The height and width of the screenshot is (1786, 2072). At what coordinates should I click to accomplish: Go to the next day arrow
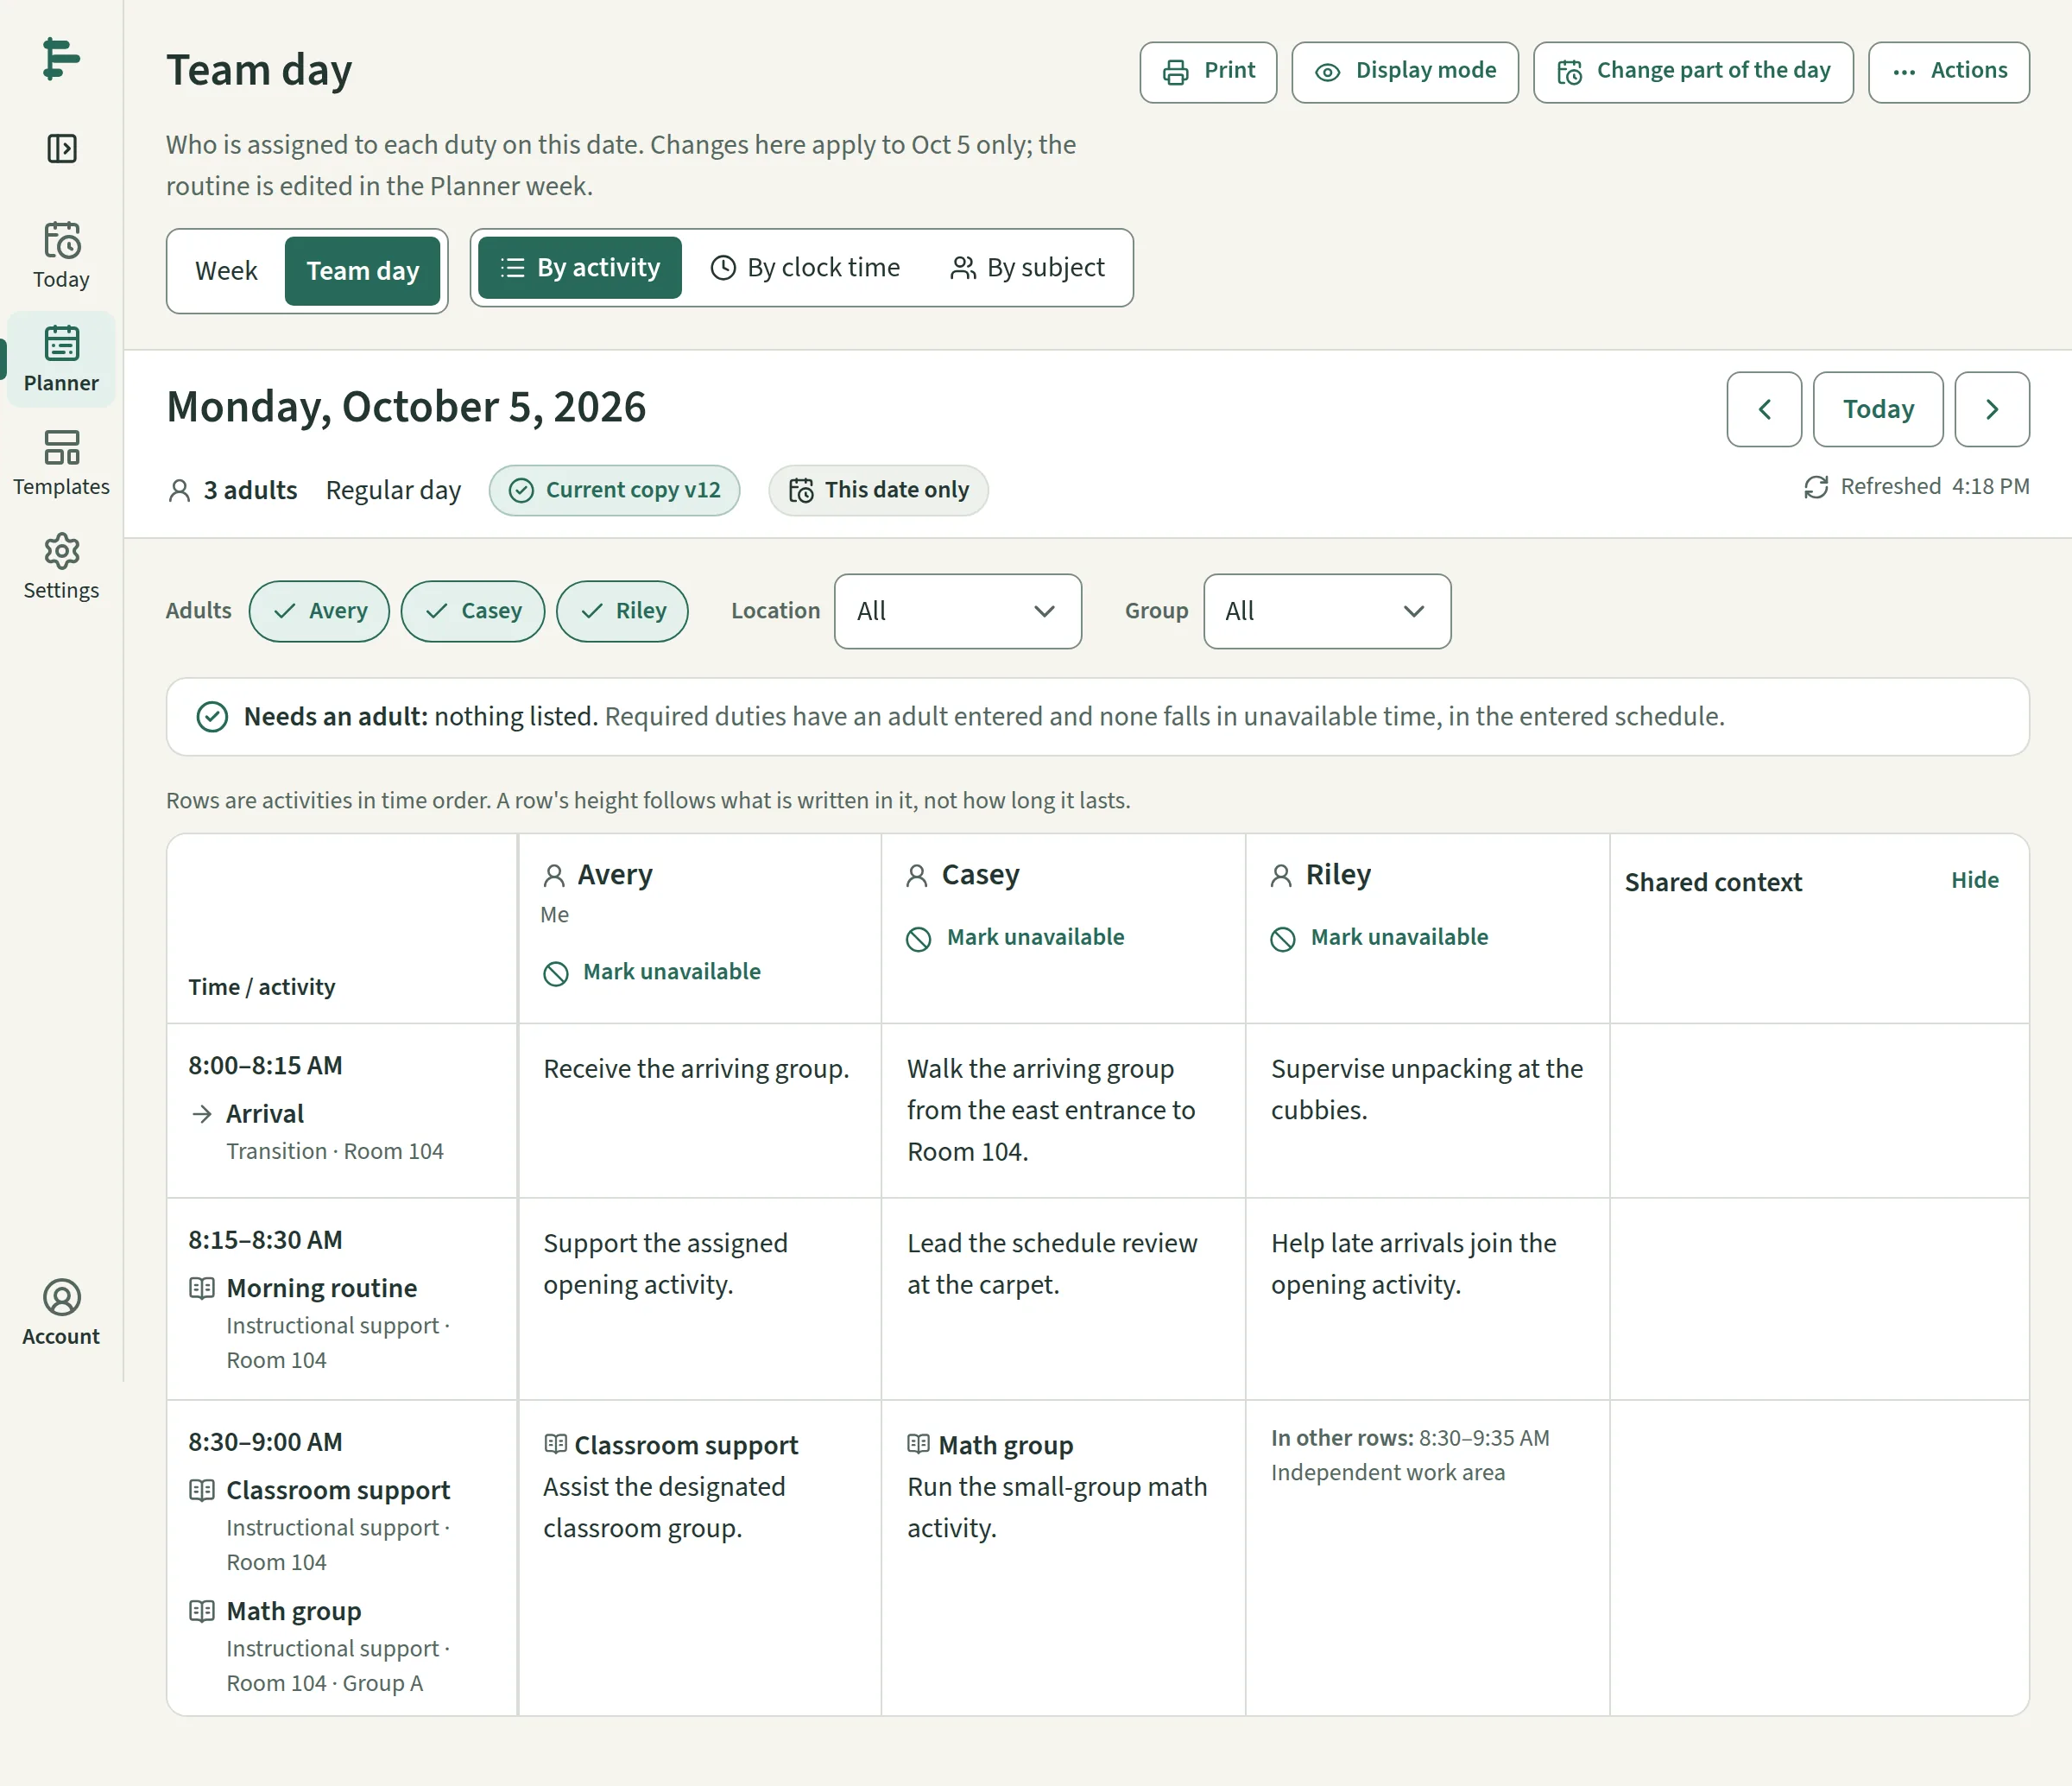tap(1992, 409)
